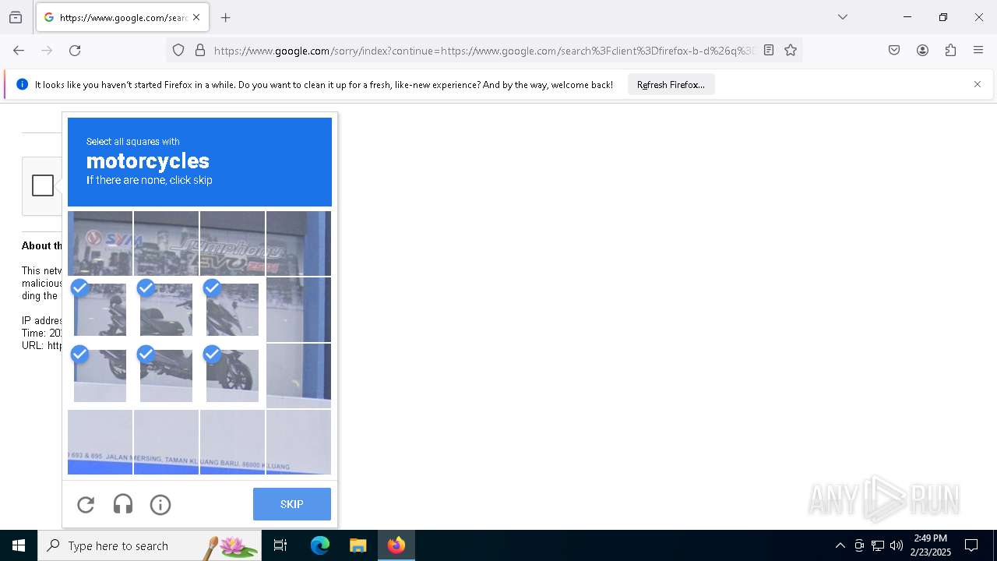Select the google.com browser tab
The height and width of the screenshot is (561, 997).
tap(122, 17)
